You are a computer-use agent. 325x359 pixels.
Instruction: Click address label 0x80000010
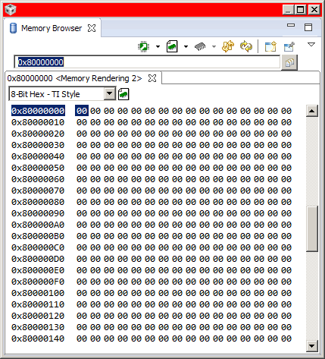[x=38, y=122]
